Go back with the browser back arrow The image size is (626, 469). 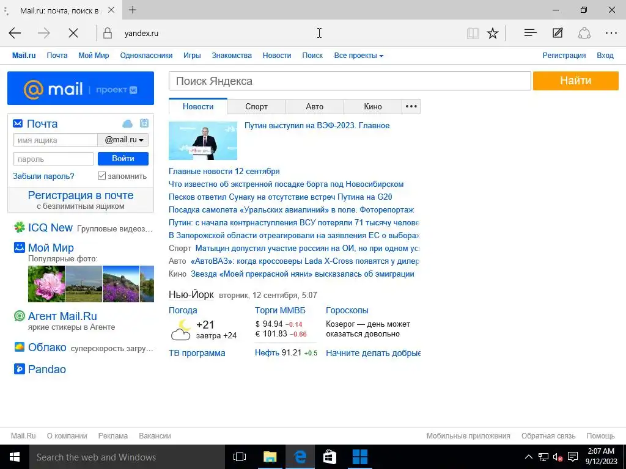point(15,33)
